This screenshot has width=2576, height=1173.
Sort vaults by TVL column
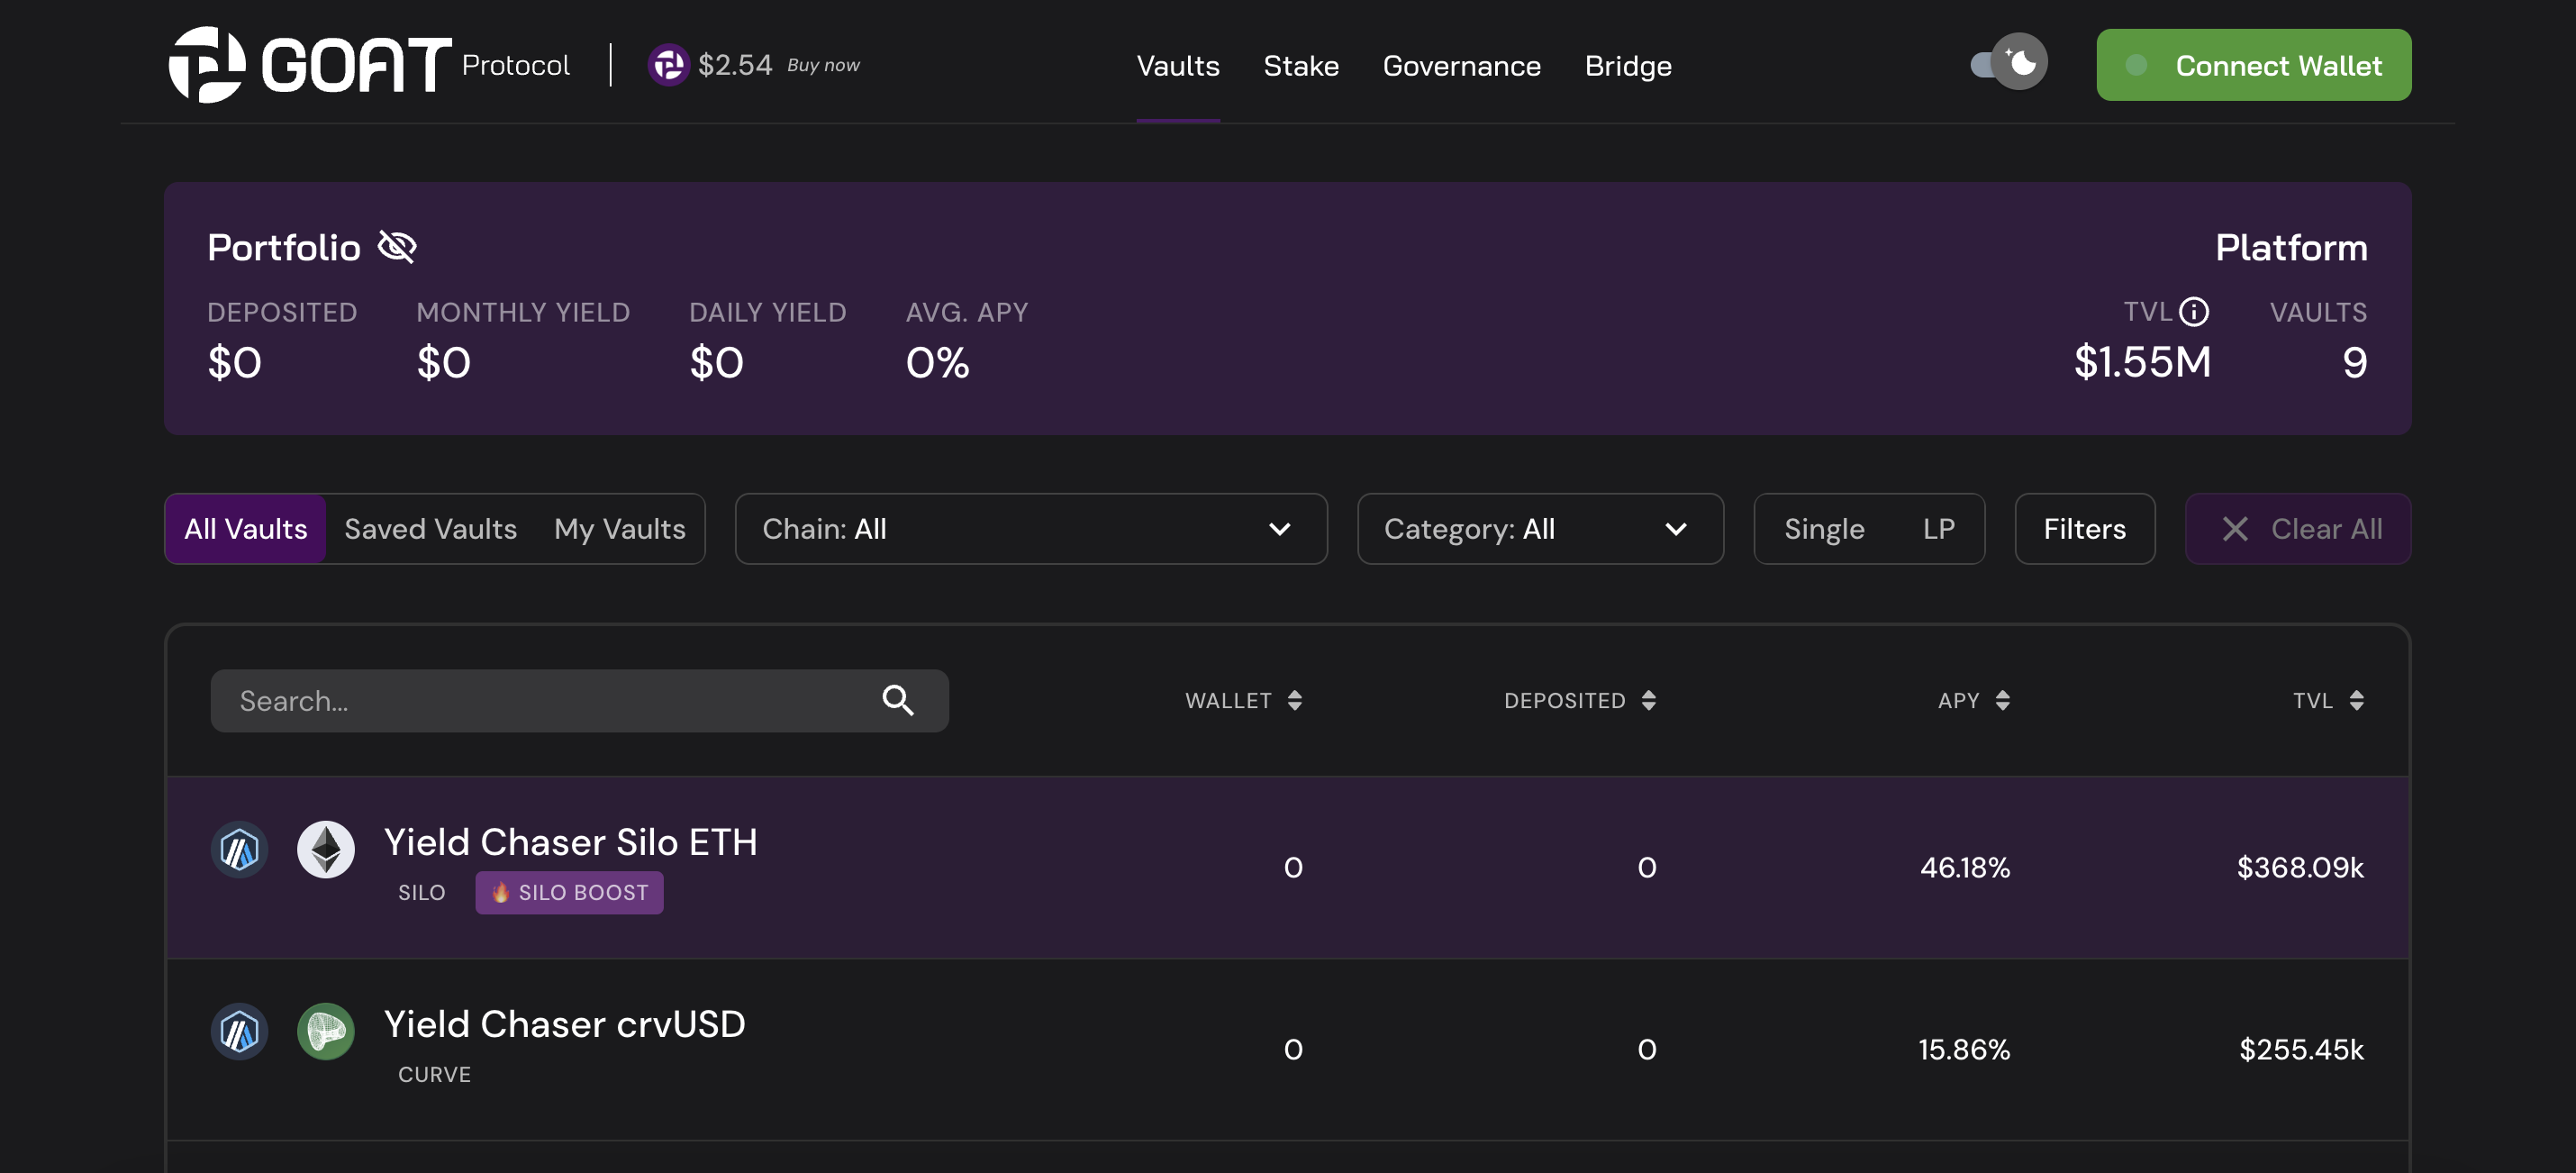click(2328, 701)
